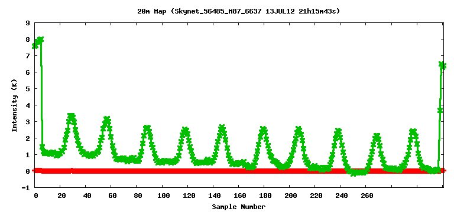The image size is (454, 212).
Task: Click the 'Sample Number' x-axis label
Action: pos(239,207)
